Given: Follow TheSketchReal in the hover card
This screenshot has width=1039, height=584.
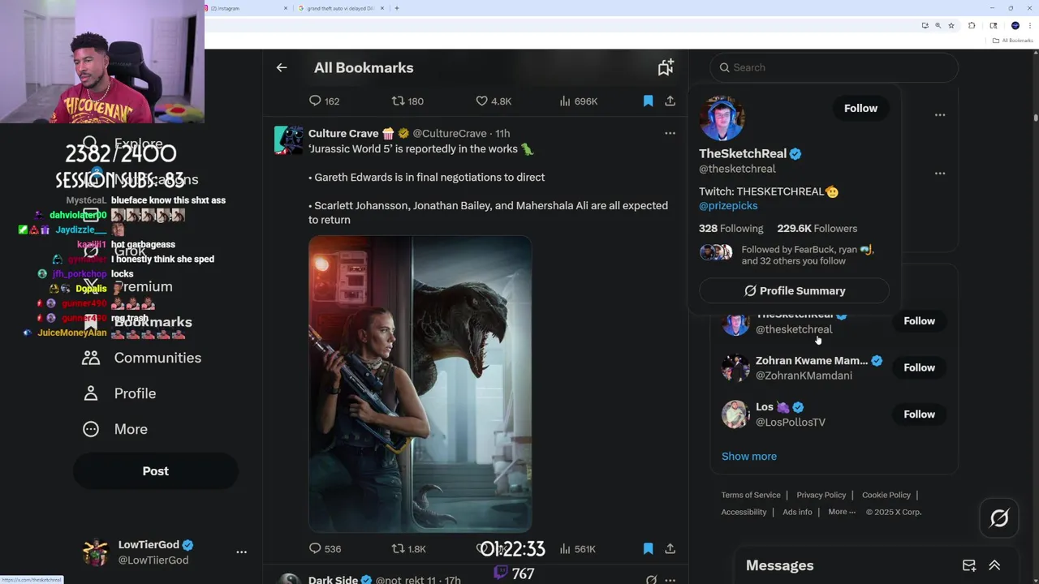Looking at the screenshot, I should click(860, 108).
